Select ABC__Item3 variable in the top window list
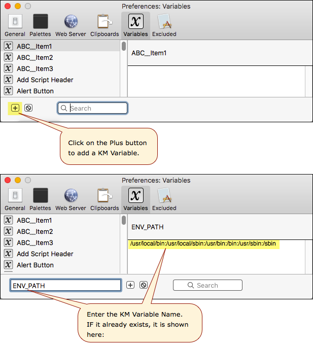The width and height of the screenshot is (313, 345). 60,68
